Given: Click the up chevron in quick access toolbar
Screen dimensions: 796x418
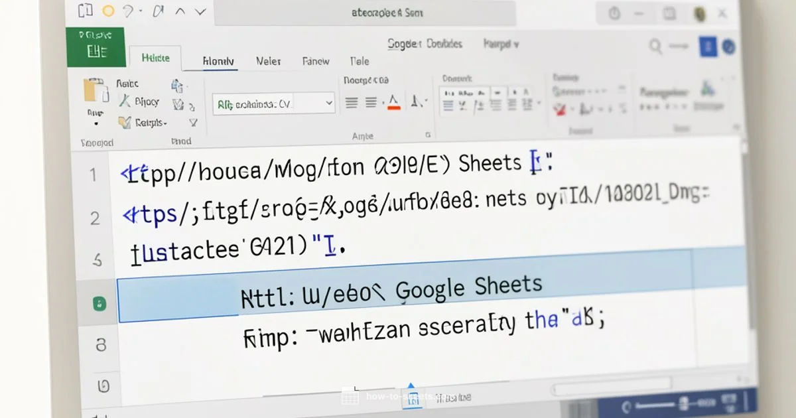Looking at the screenshot, I should click(x=179, y=11).
